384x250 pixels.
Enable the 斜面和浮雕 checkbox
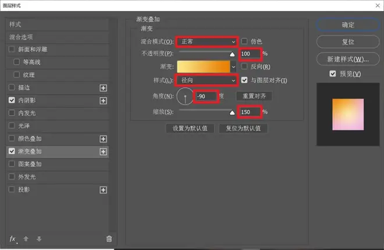tap(12, 49)
